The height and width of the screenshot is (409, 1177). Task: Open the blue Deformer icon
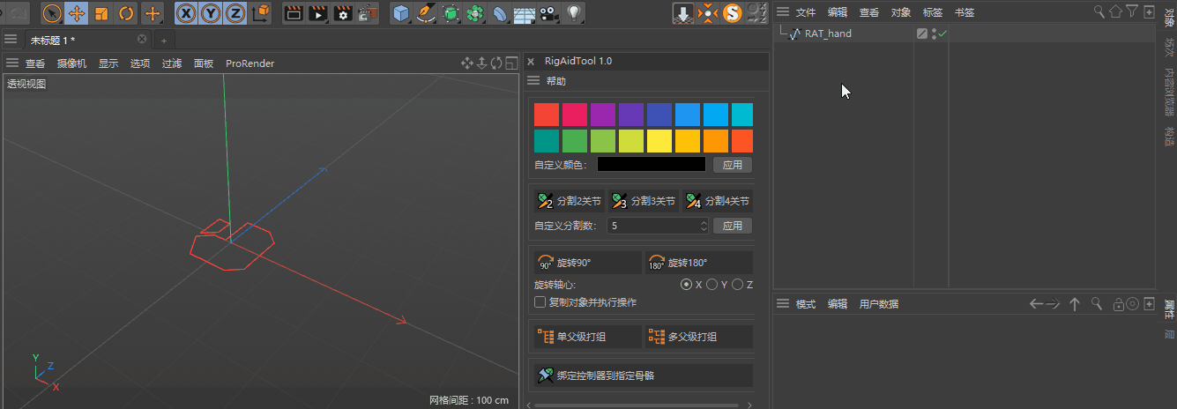click(x=501, y=13)
